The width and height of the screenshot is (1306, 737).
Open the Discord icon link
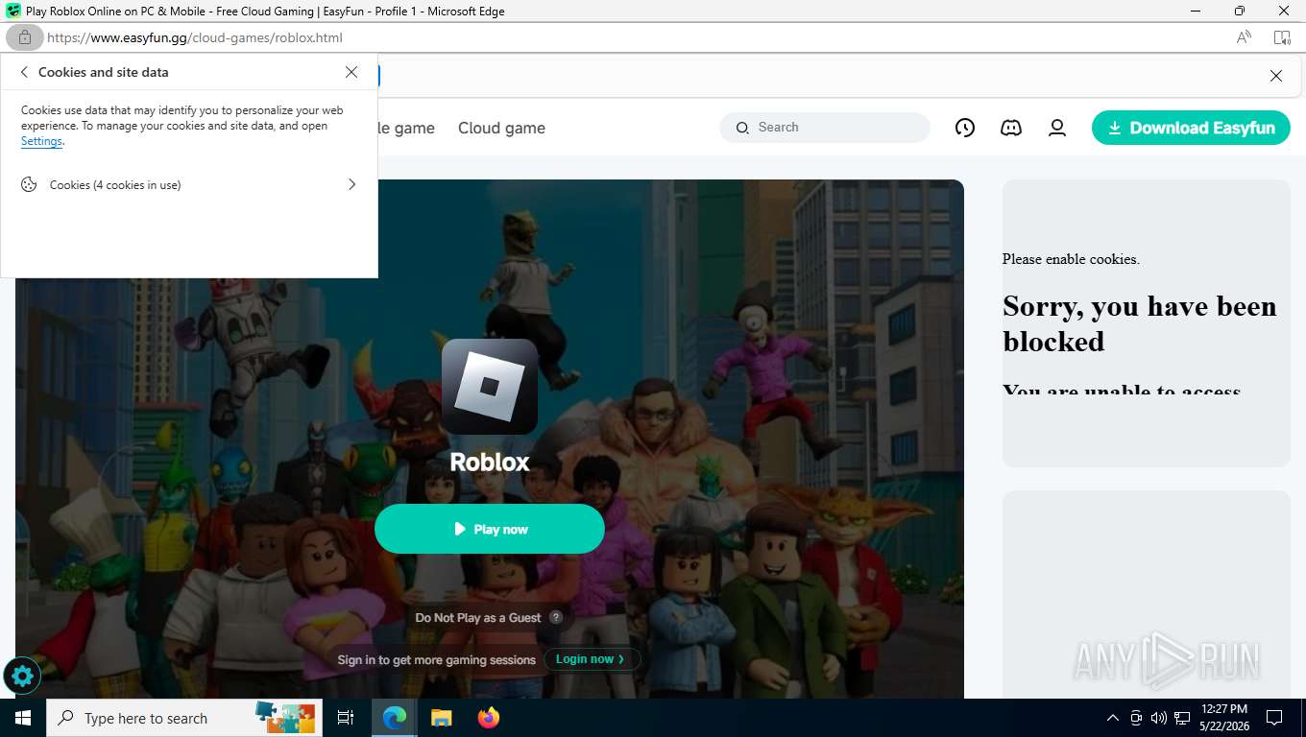1011,128
